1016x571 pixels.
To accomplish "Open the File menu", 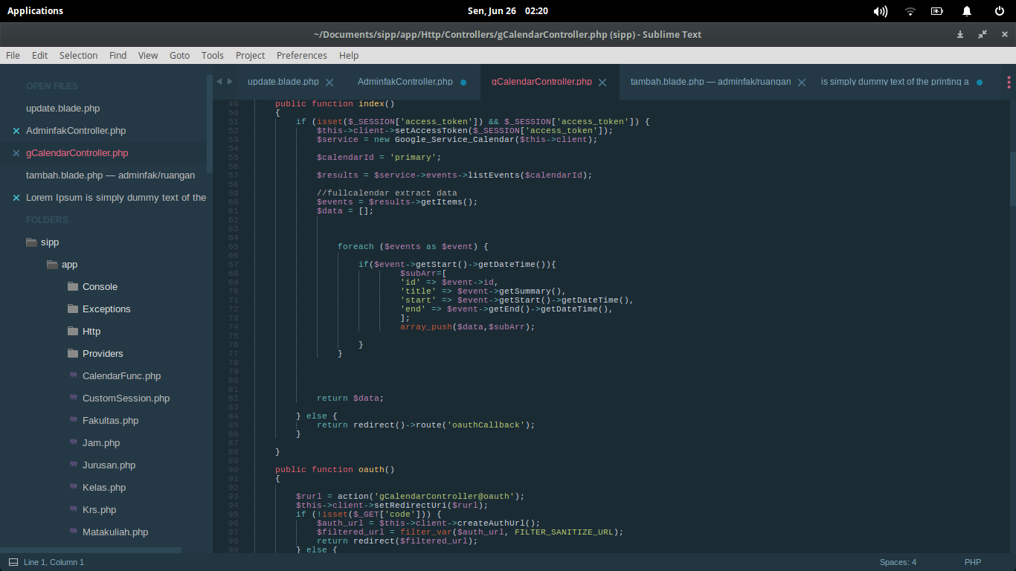I will (x=13, y=55).
